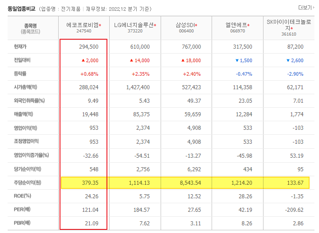Open the LG에너지솔루션 stock header link
The image size is (319, 233).
click(134, 25)
